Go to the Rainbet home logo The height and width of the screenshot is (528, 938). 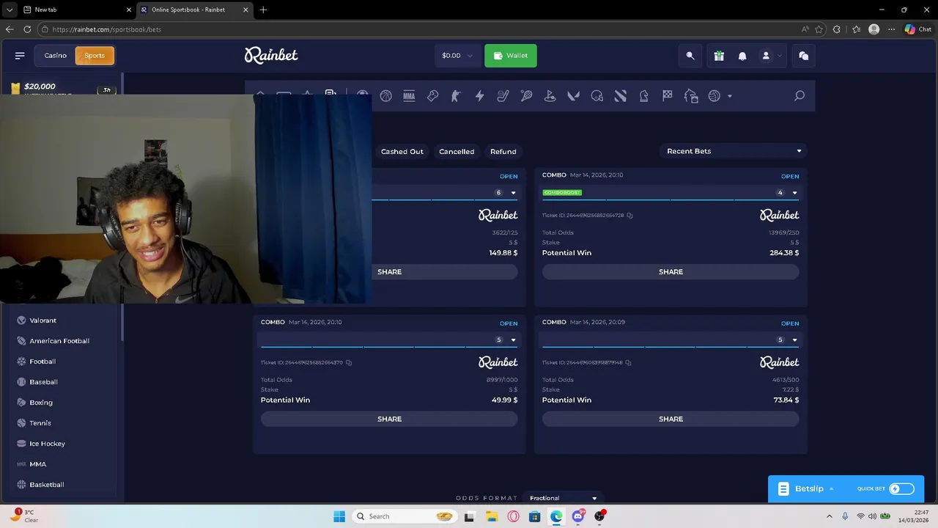click(271, 56)
